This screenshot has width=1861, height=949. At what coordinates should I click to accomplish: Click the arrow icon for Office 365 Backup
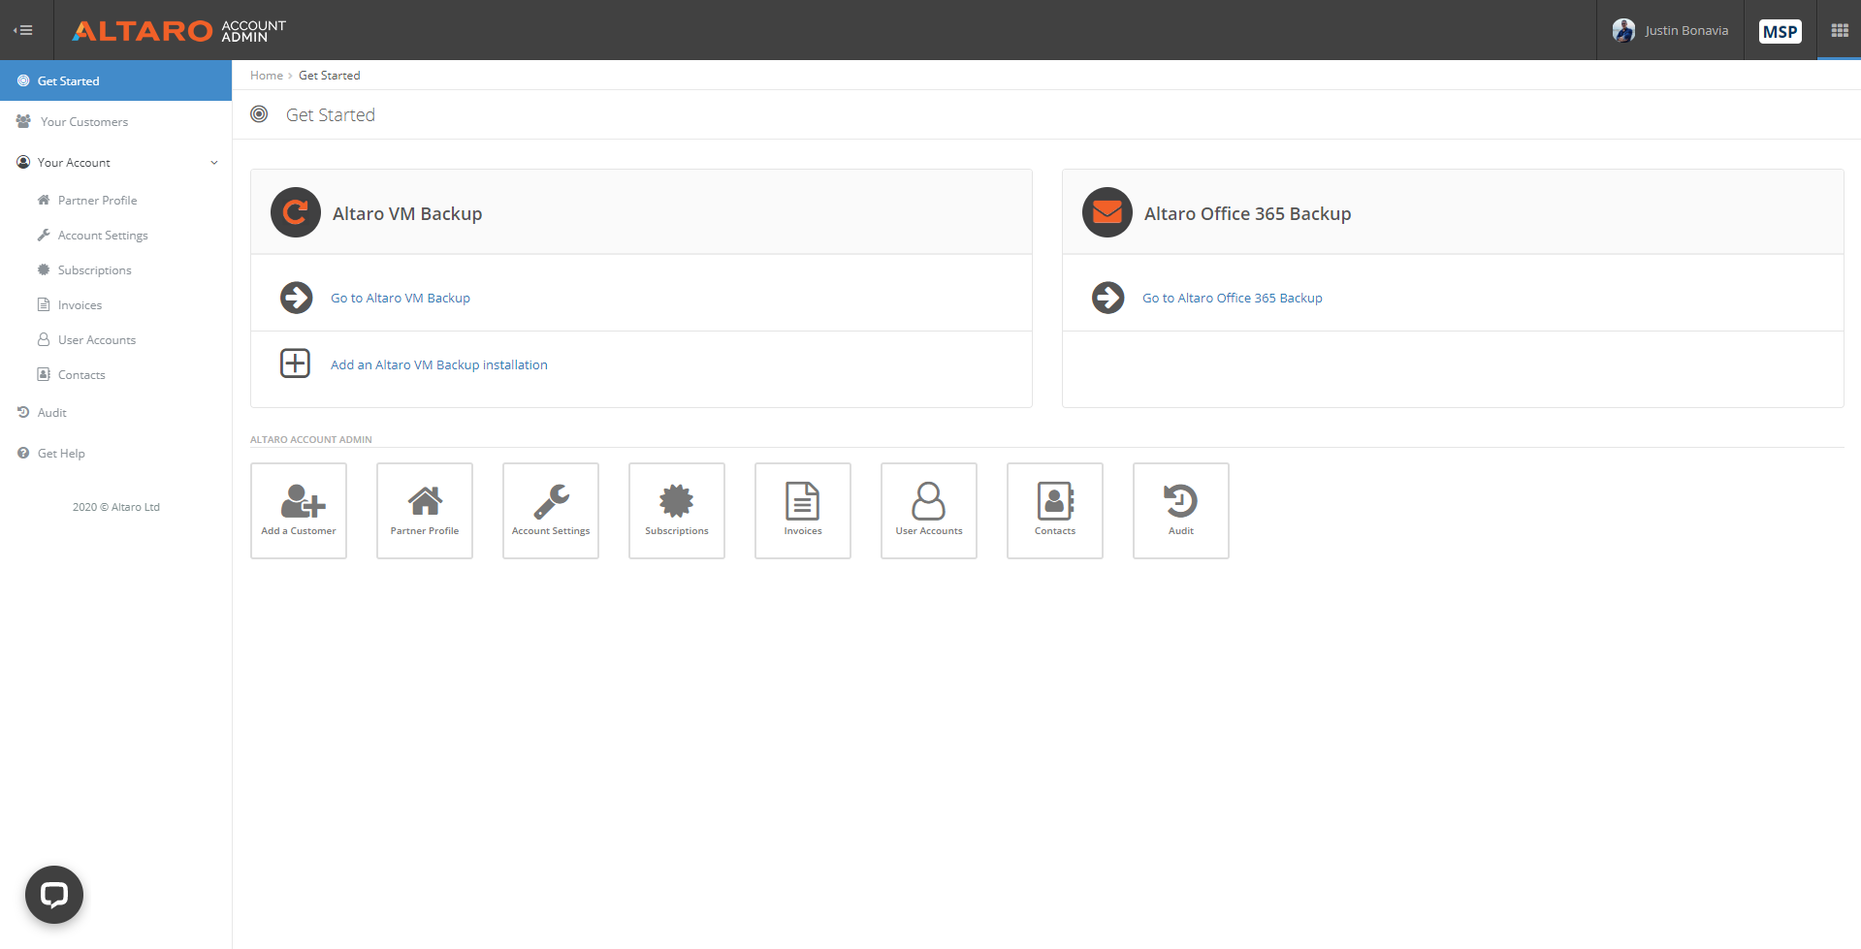pyautogui.click(x=1107, y=297)
